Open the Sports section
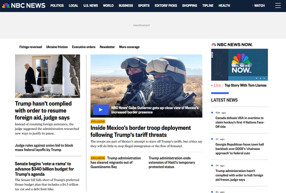Image resolution: width=286 pixels, height=193 pixels. 144,6
